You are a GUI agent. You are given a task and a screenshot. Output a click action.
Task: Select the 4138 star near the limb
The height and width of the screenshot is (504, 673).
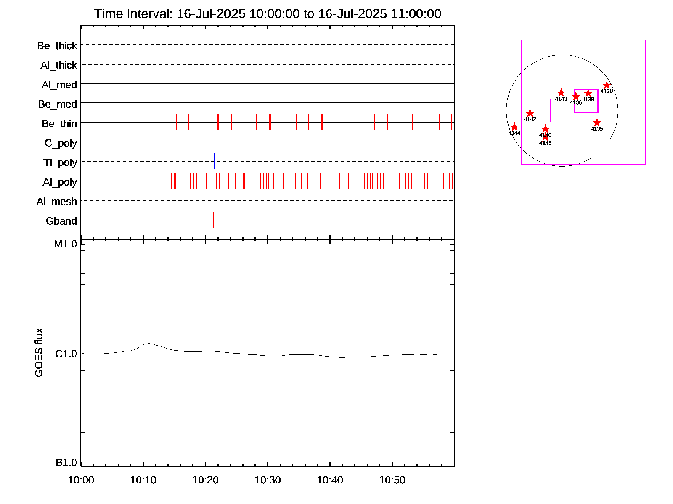tap(607, 85)
